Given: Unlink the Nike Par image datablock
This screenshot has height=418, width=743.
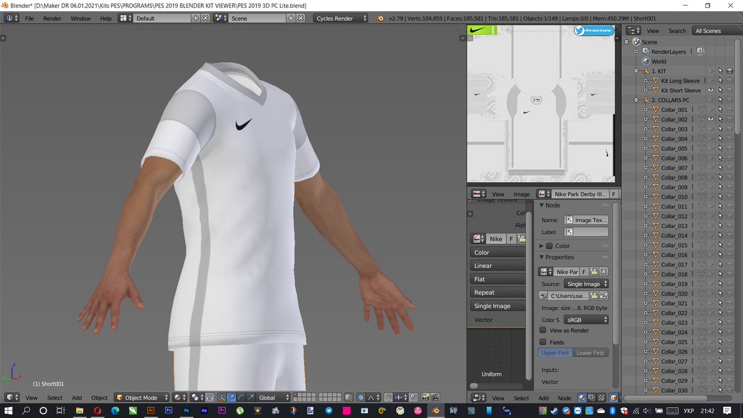Looking at the screenshot, I should point(604,272).
